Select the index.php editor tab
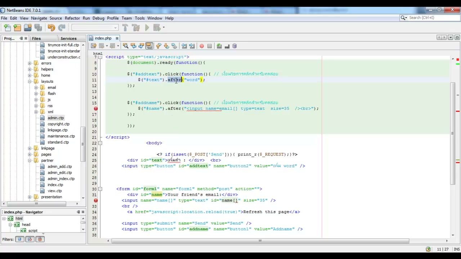Image resolution: width=461 pixels, height=259 pixels. 103,38
